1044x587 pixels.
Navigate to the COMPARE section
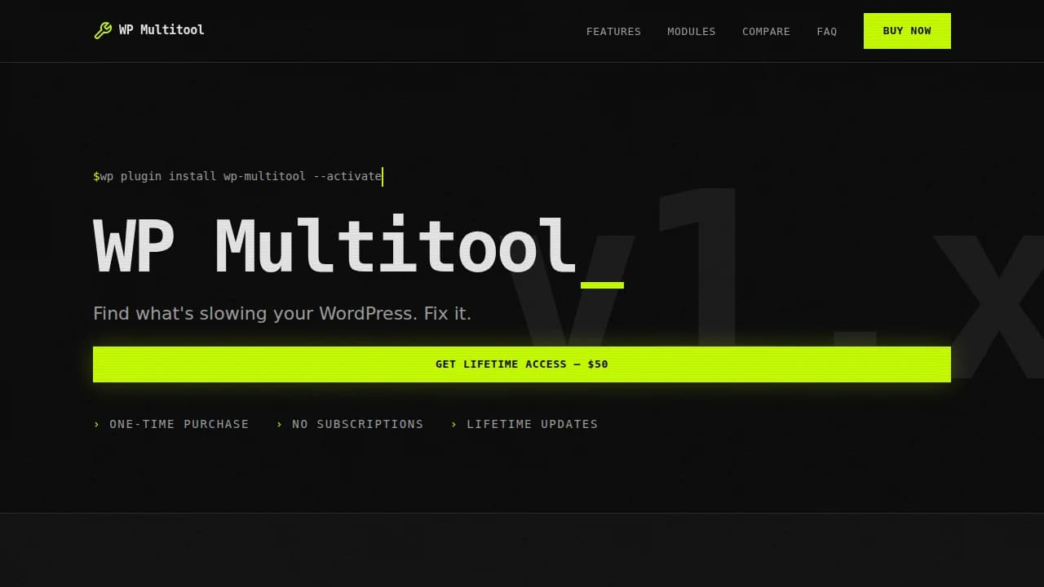(x=766, y=31)
